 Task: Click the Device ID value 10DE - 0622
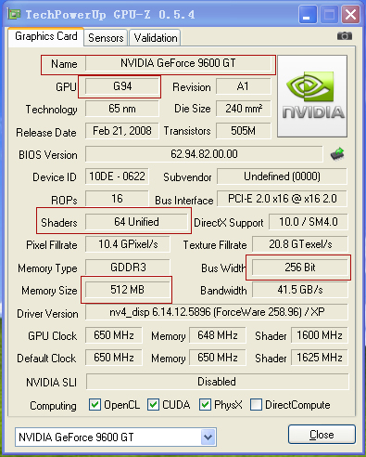(117, 176)
